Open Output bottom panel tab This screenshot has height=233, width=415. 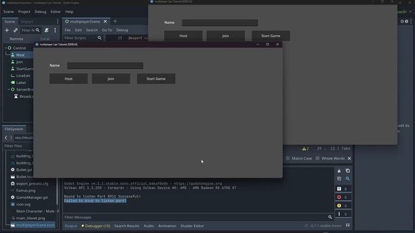point(71,226)
